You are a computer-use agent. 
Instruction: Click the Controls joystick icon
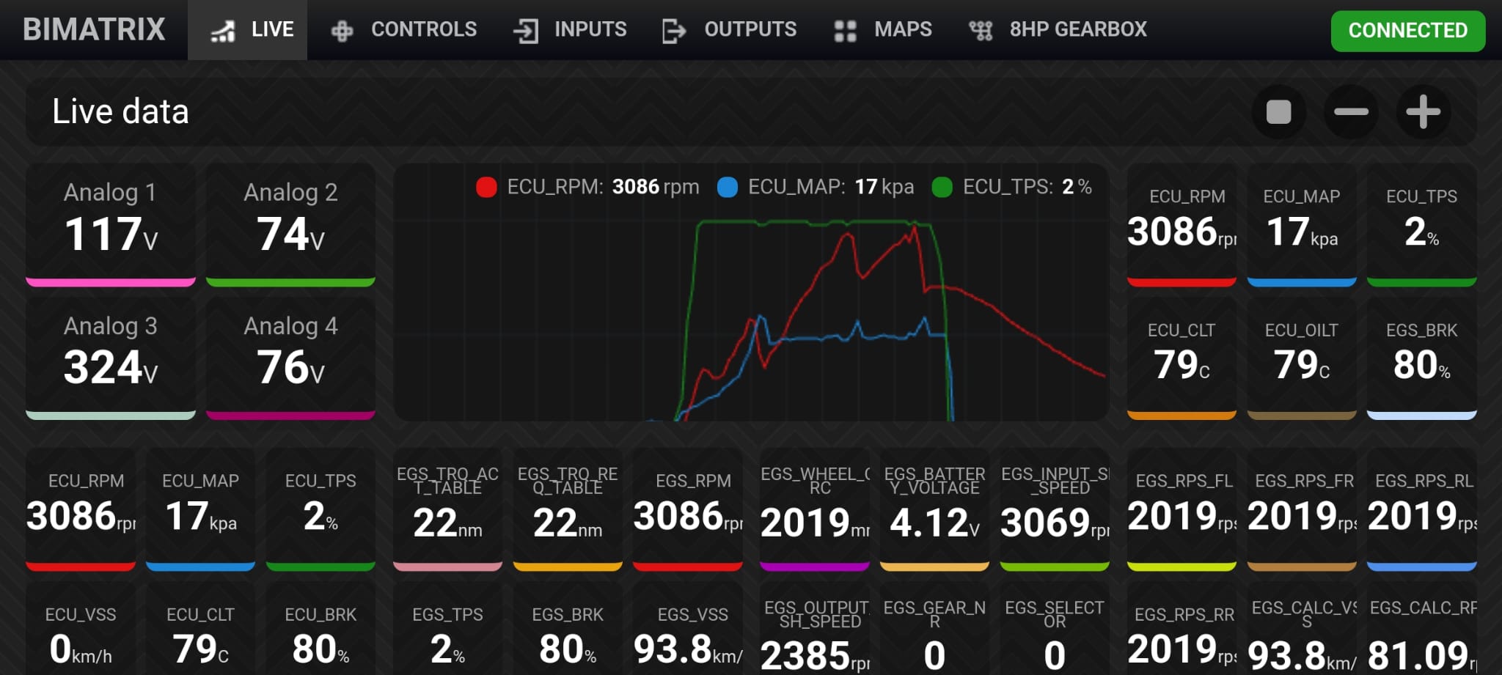click(x=342, y=31)
